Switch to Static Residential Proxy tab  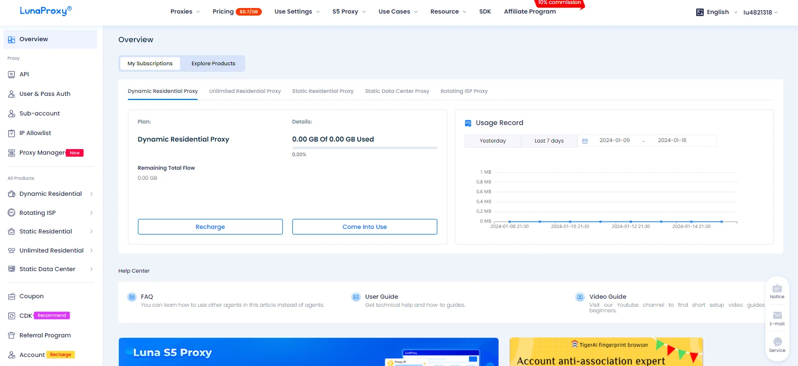click(x=323, y=91)
